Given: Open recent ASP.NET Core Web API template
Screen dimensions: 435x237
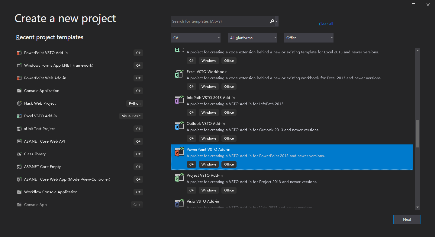Looking at the screenshot, I should (80, 141).
